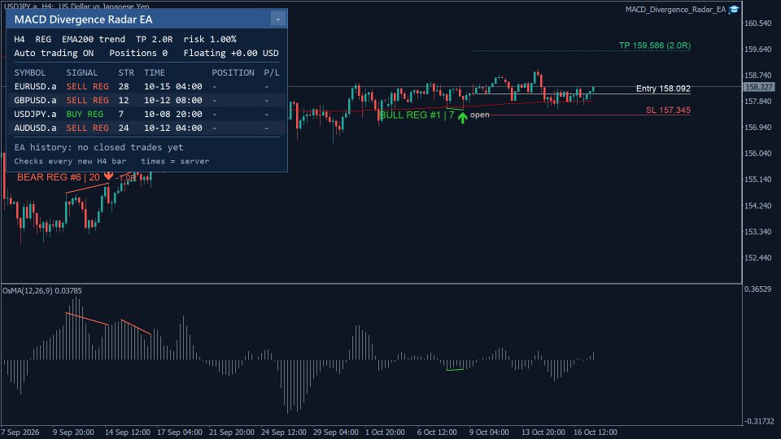
Task: Click the 'open' trade status label
Action: pos(480,115)
